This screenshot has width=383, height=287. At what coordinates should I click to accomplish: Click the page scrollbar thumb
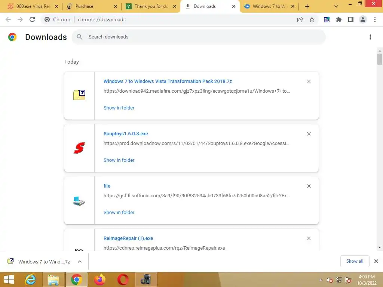point(380,59)
